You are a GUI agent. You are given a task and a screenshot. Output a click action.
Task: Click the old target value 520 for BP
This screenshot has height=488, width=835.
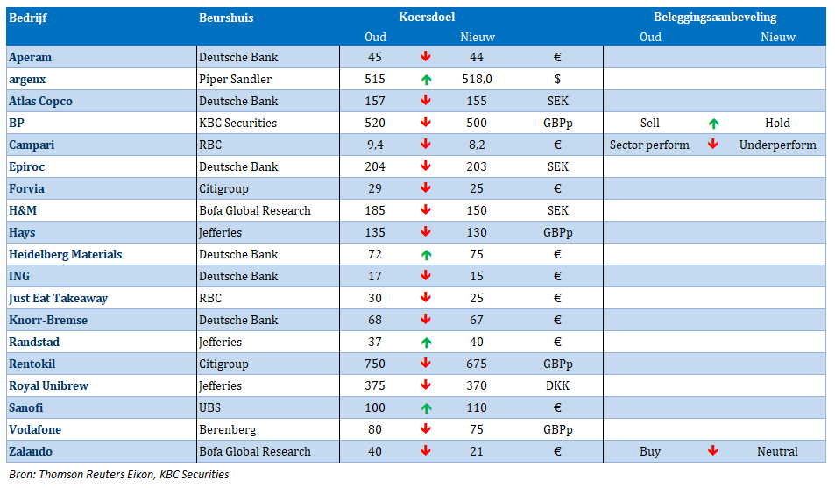[375, 123]
